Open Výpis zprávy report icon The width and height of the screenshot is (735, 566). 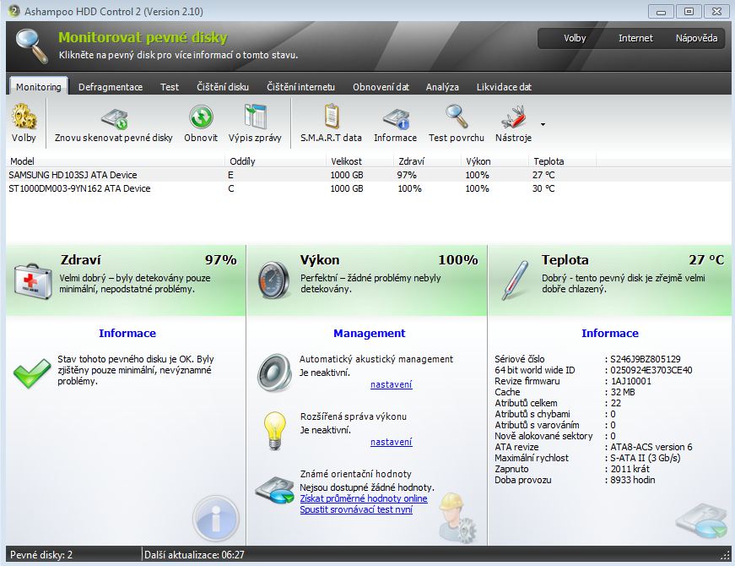click(256, 117)
